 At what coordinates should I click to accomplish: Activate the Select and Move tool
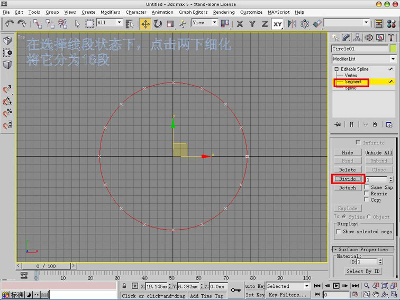[x=146, y=24]
